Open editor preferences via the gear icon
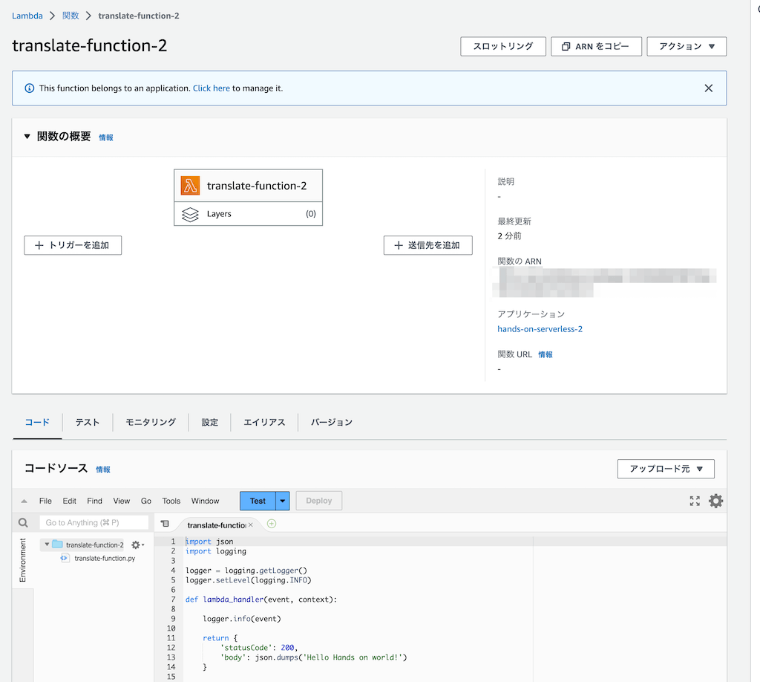The width and height of the screenshot is (760, 682). [716, 501]
